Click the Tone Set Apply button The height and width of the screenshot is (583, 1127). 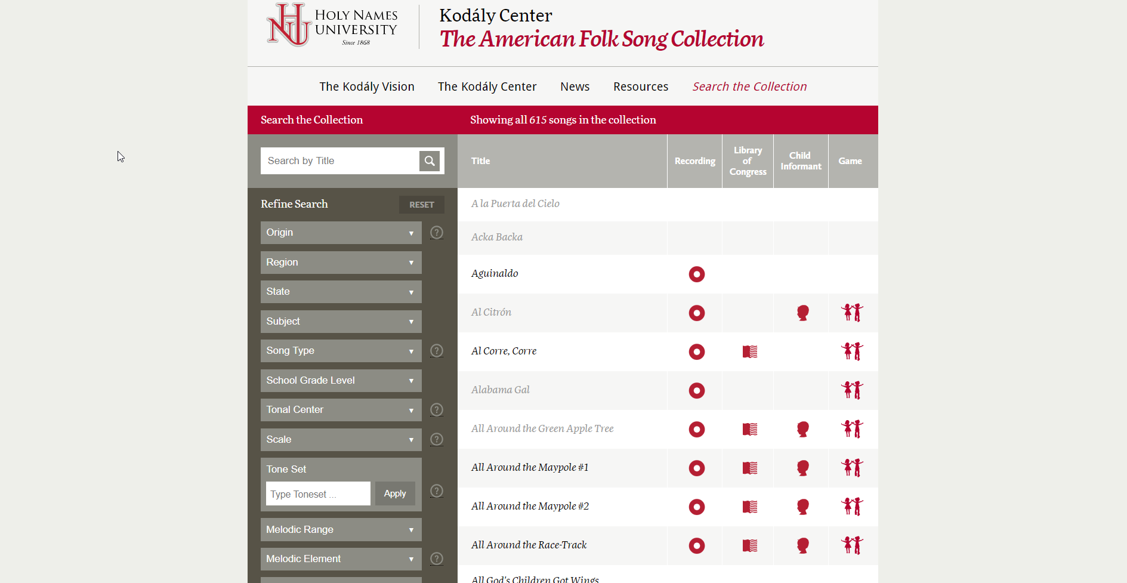coord(395,493)
